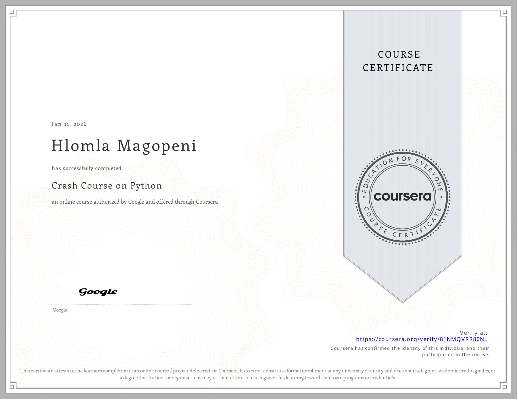Click 'Verify at:' label
The image size is (518, 400).
pos(474,333)
